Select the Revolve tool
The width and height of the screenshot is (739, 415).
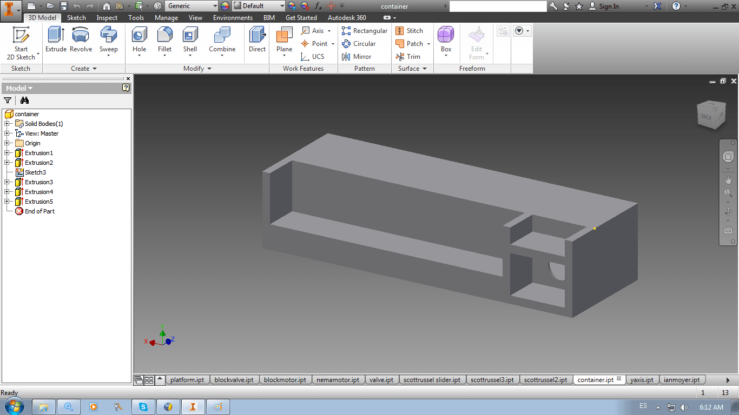point(81,40)
